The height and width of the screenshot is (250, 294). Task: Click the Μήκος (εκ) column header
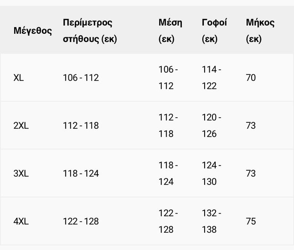tap(260, 31)
